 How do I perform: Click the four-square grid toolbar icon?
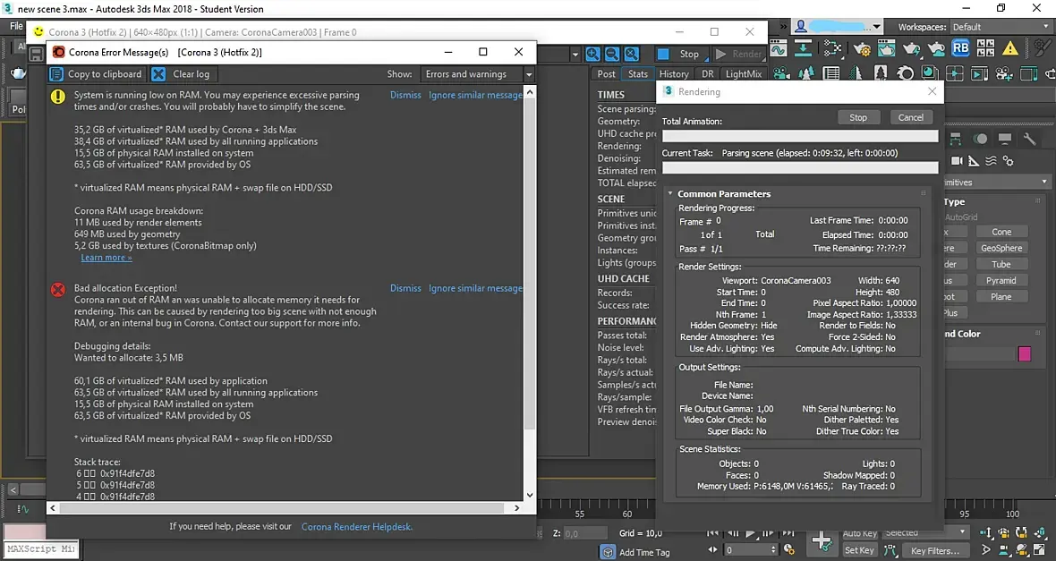click(985, 48)
